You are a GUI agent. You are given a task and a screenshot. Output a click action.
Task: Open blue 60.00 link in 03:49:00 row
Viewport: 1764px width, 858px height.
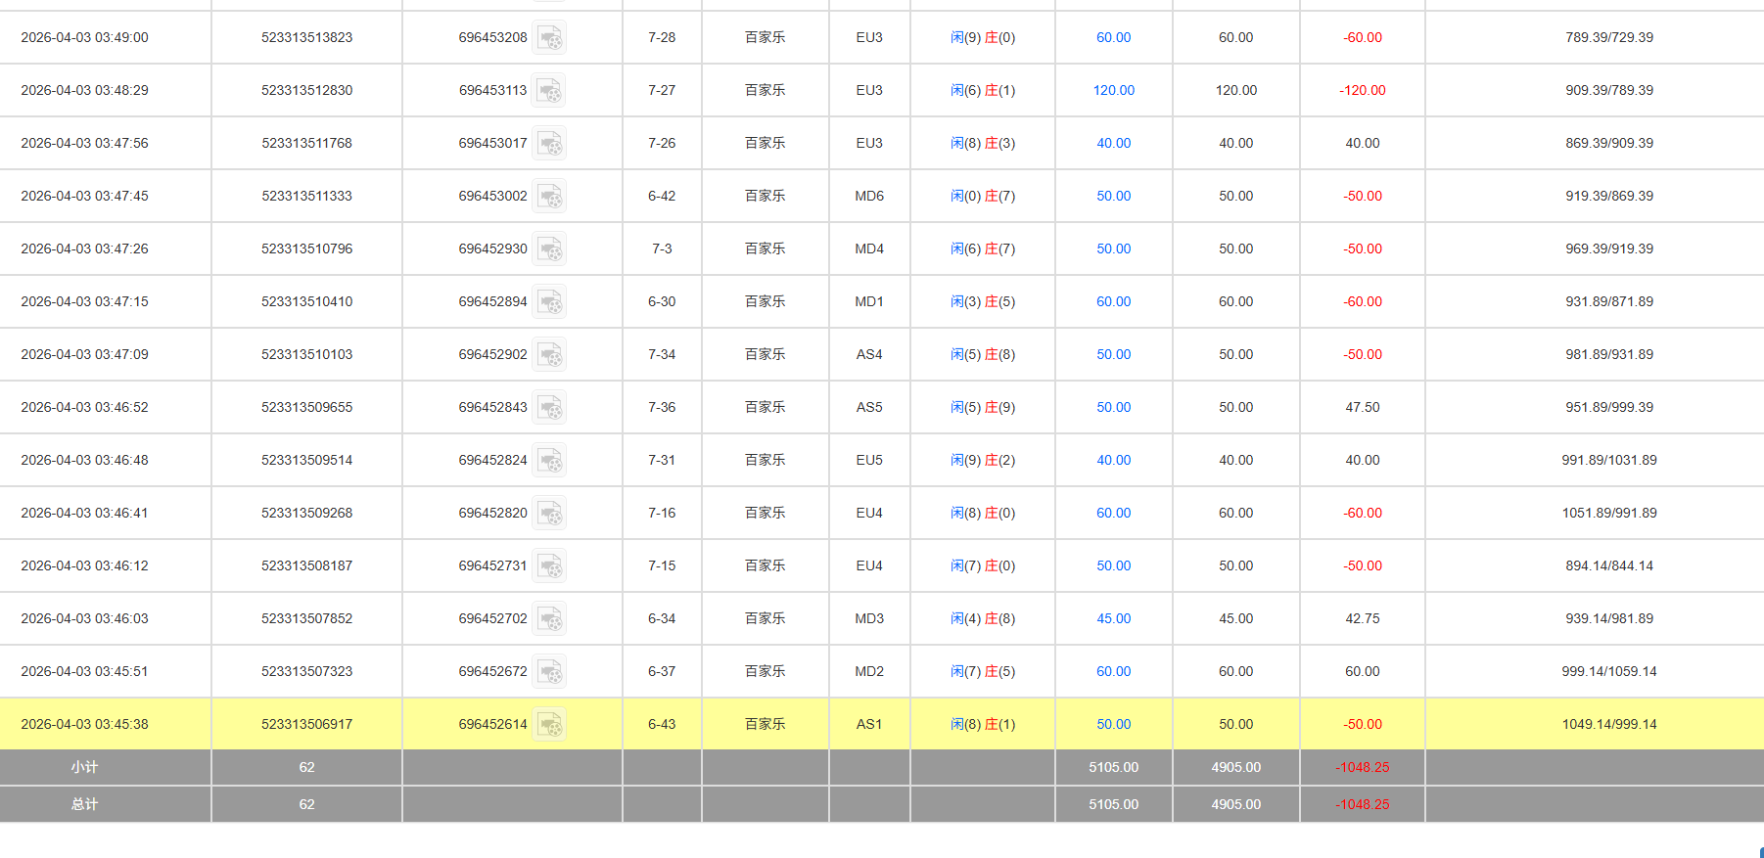(x=1113, y=37)
